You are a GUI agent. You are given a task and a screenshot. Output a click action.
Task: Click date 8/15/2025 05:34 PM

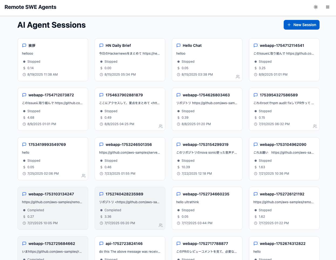[x=120, y=75]
